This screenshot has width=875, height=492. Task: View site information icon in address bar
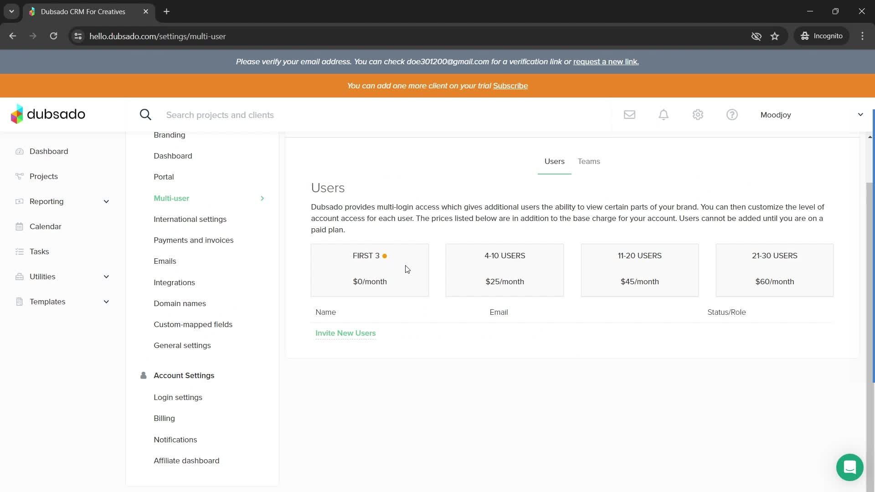[78, 36]
